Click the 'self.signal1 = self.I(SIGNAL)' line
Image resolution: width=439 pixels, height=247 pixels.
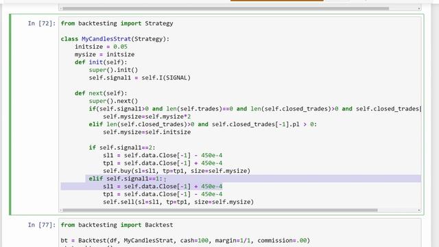point(140,78)
